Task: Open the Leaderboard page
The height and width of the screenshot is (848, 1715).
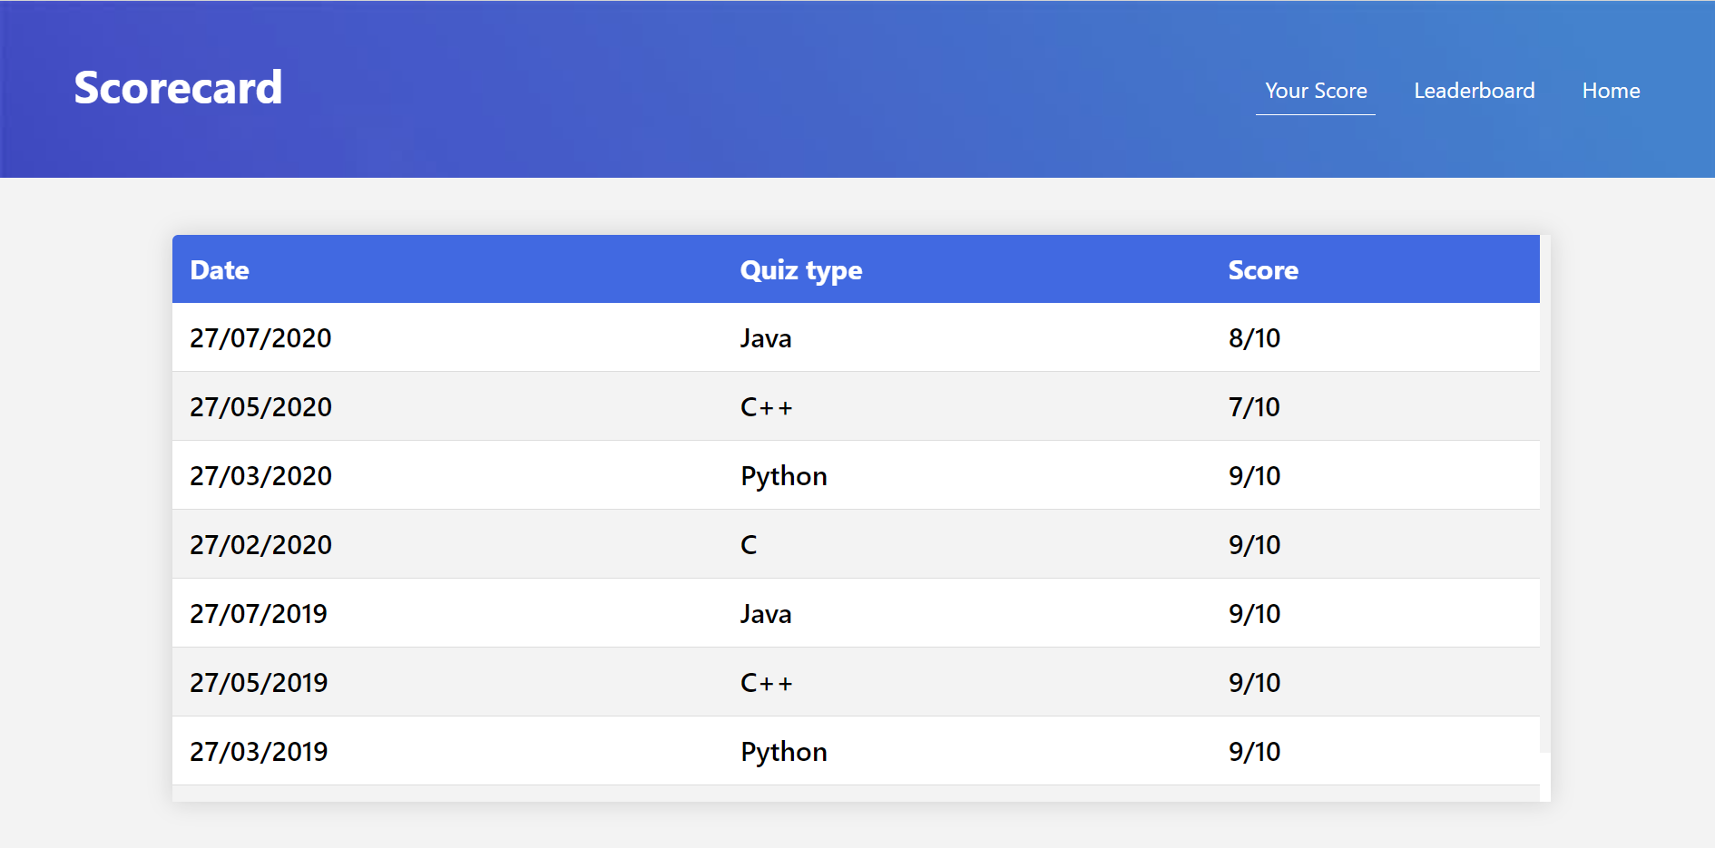Action: (x=1474, y=91)
